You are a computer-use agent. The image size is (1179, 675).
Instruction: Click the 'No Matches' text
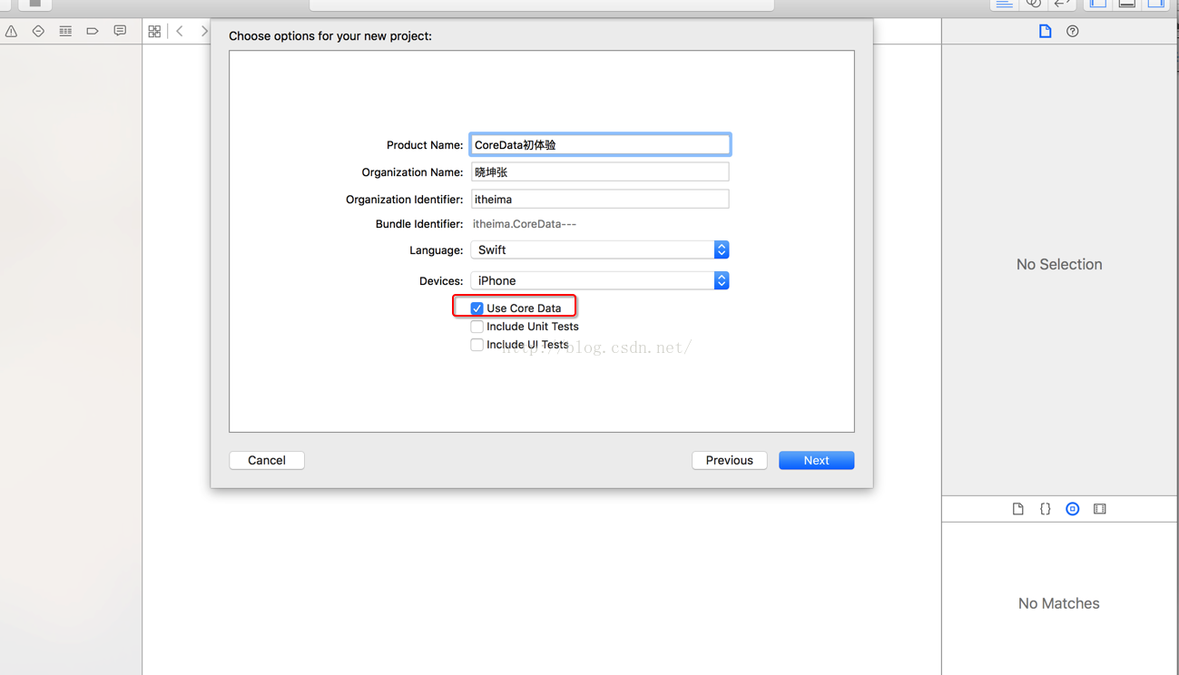[x=1059, y=604]
